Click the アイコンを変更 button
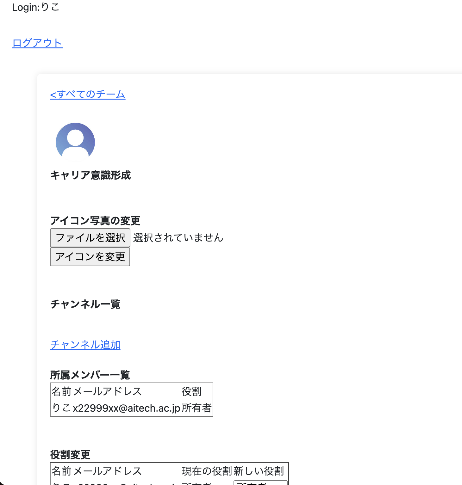The width and height of the screenshot is (462, 485). [x=90, y=257]
